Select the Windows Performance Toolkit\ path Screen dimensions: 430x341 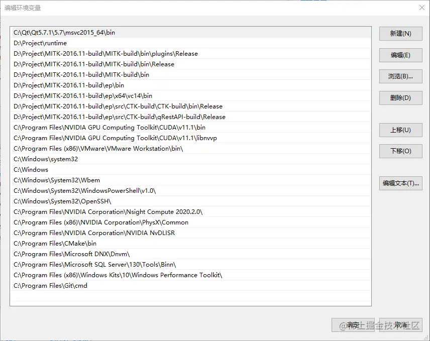(191, 275)
